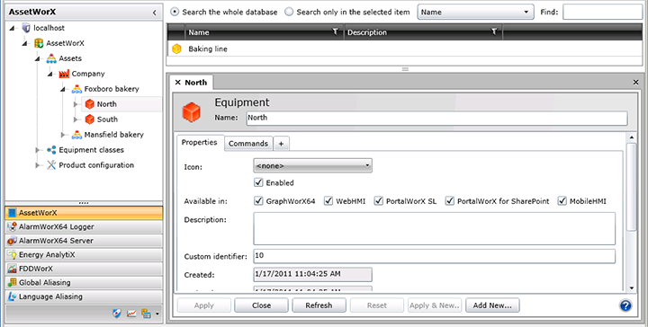Click the Name column filter icon
The width and height of the screenshot is (648, 327).
click(x=336, y=31)
